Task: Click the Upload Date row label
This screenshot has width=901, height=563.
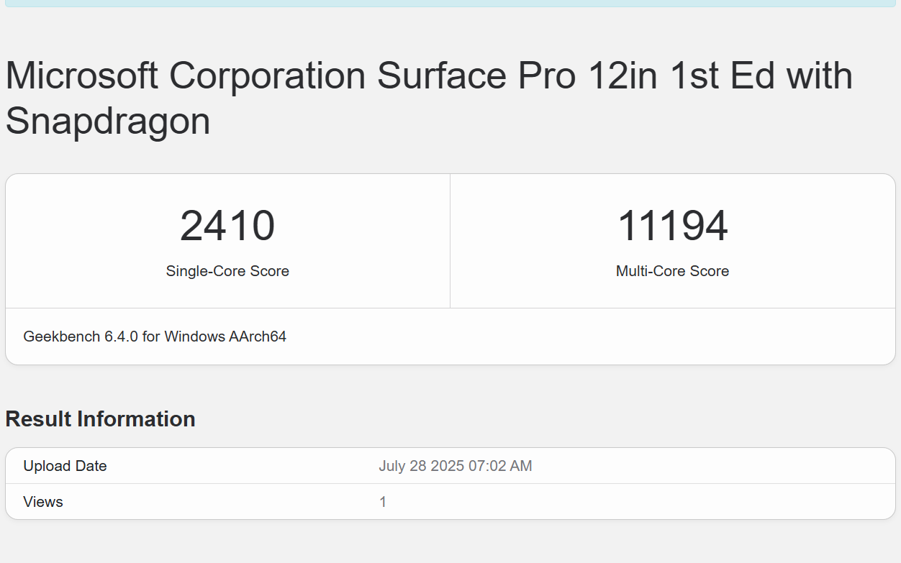Action: [x=65, y=466]
